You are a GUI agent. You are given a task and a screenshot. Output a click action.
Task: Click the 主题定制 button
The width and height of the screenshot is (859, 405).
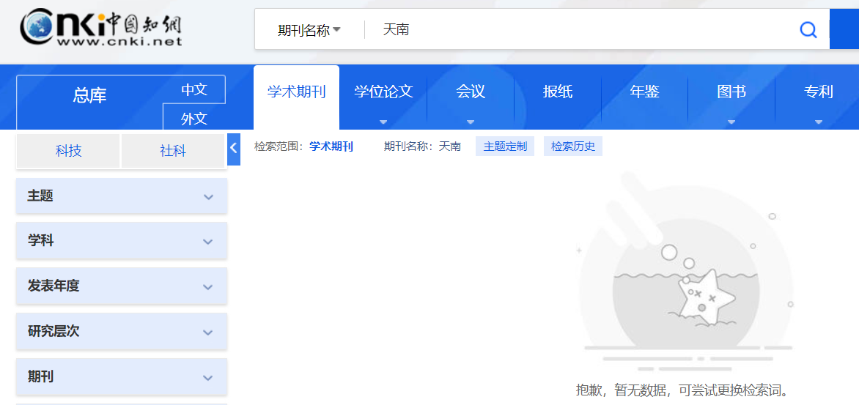(505, 146)
